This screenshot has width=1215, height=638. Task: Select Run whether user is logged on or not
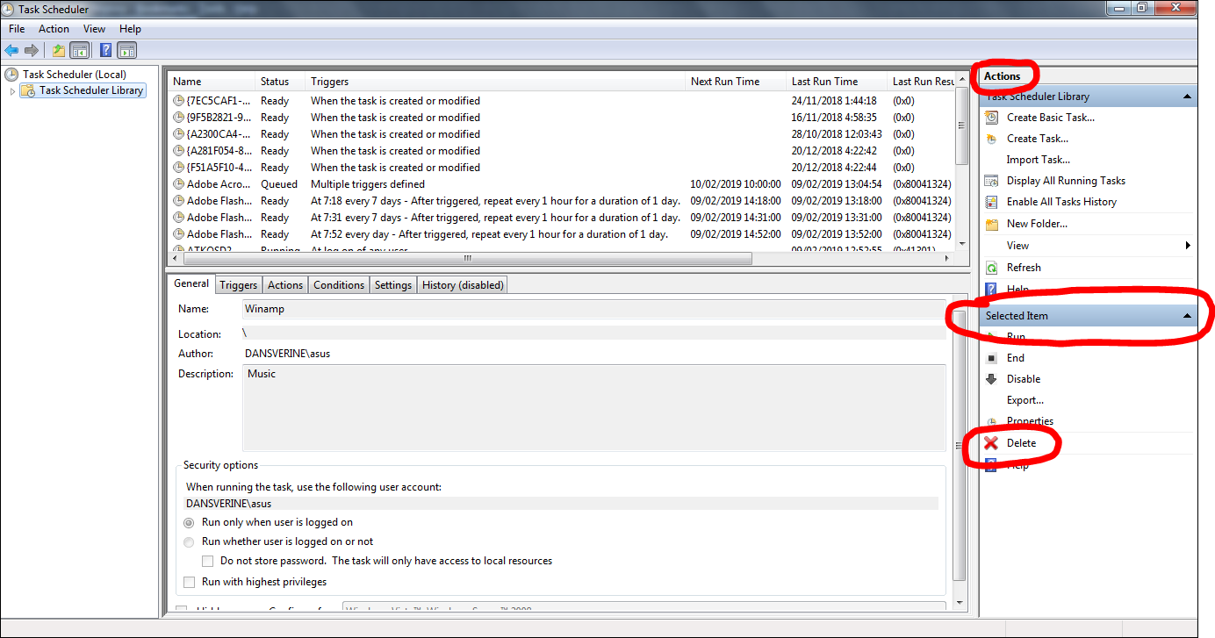(189, 541)
